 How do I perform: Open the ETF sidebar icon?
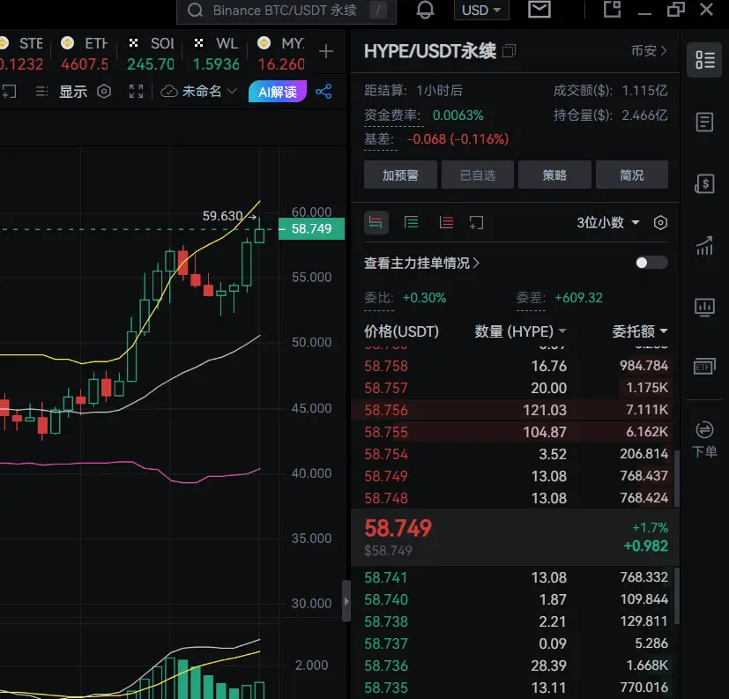705,366
